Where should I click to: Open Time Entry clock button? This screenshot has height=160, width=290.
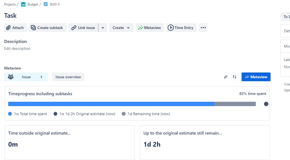click(181, 28)
